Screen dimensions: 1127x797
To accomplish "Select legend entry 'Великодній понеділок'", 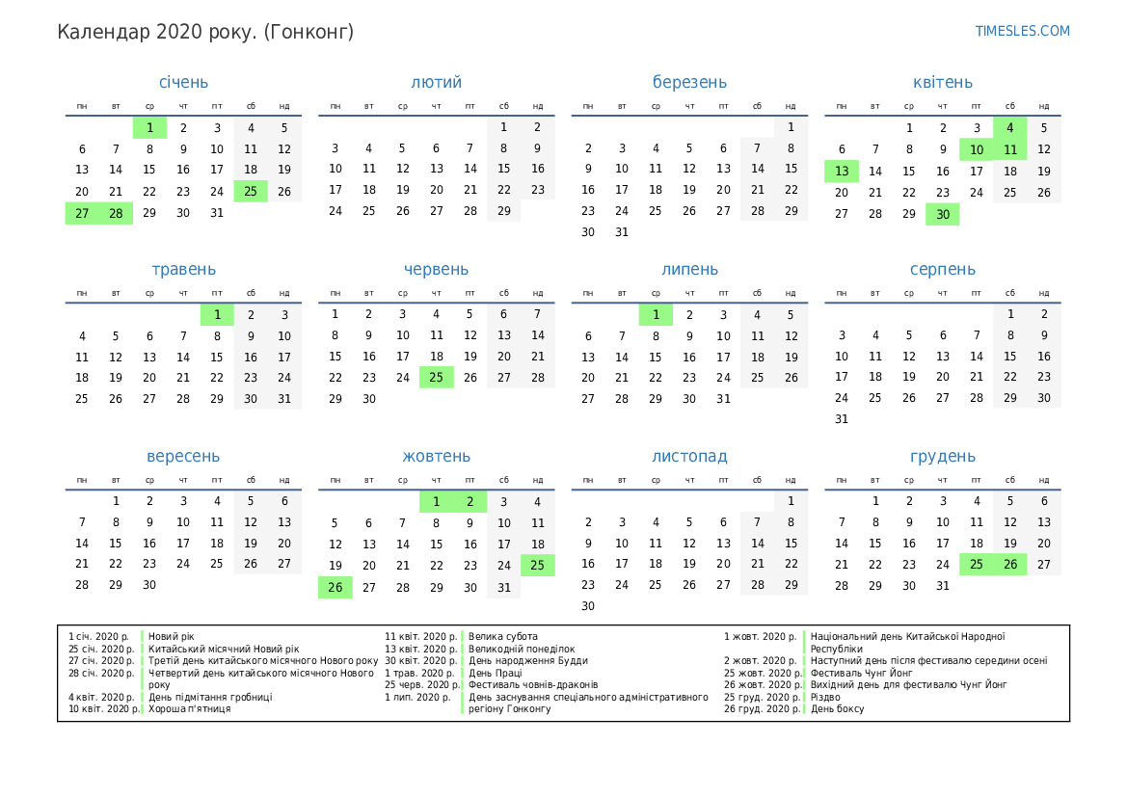I will tap(522, 649).
